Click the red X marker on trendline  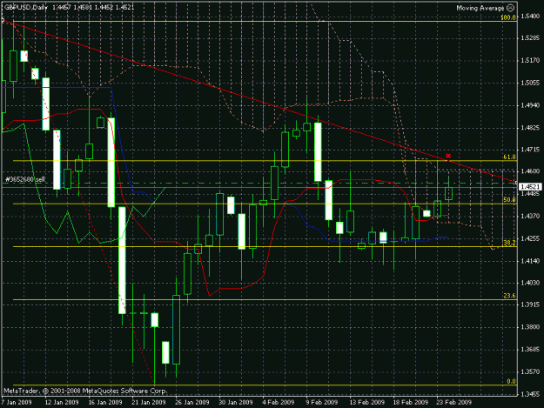pos(448,156)
